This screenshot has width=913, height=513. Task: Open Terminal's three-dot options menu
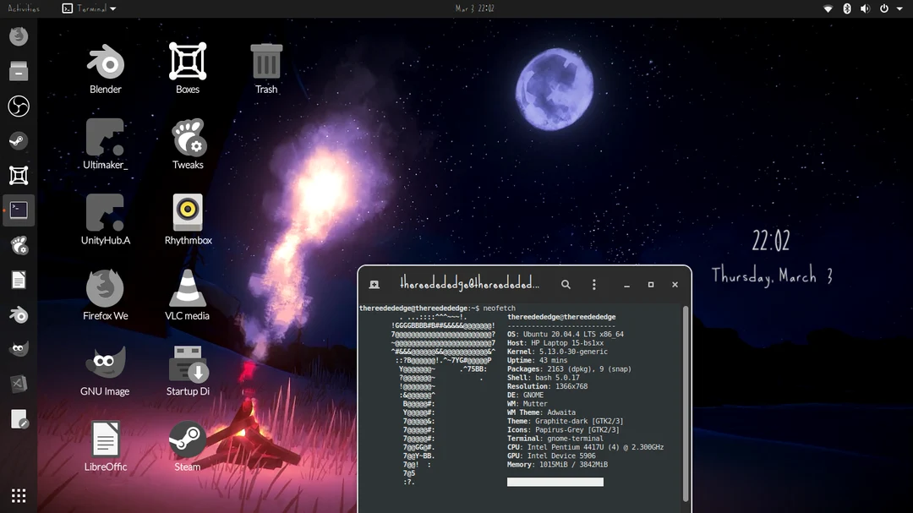pyautogui.click(x=594, y=285)
